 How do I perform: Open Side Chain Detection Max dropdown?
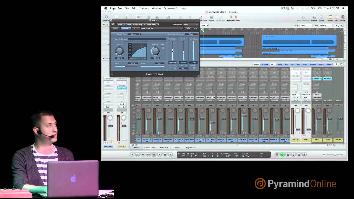click(x=191, y=34)
